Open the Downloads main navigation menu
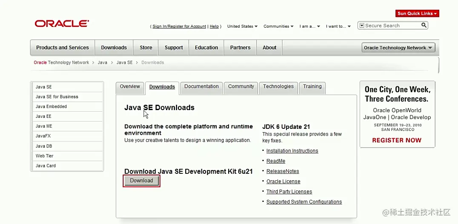Viewport: 458px width, 224px height. click(114, 48)
